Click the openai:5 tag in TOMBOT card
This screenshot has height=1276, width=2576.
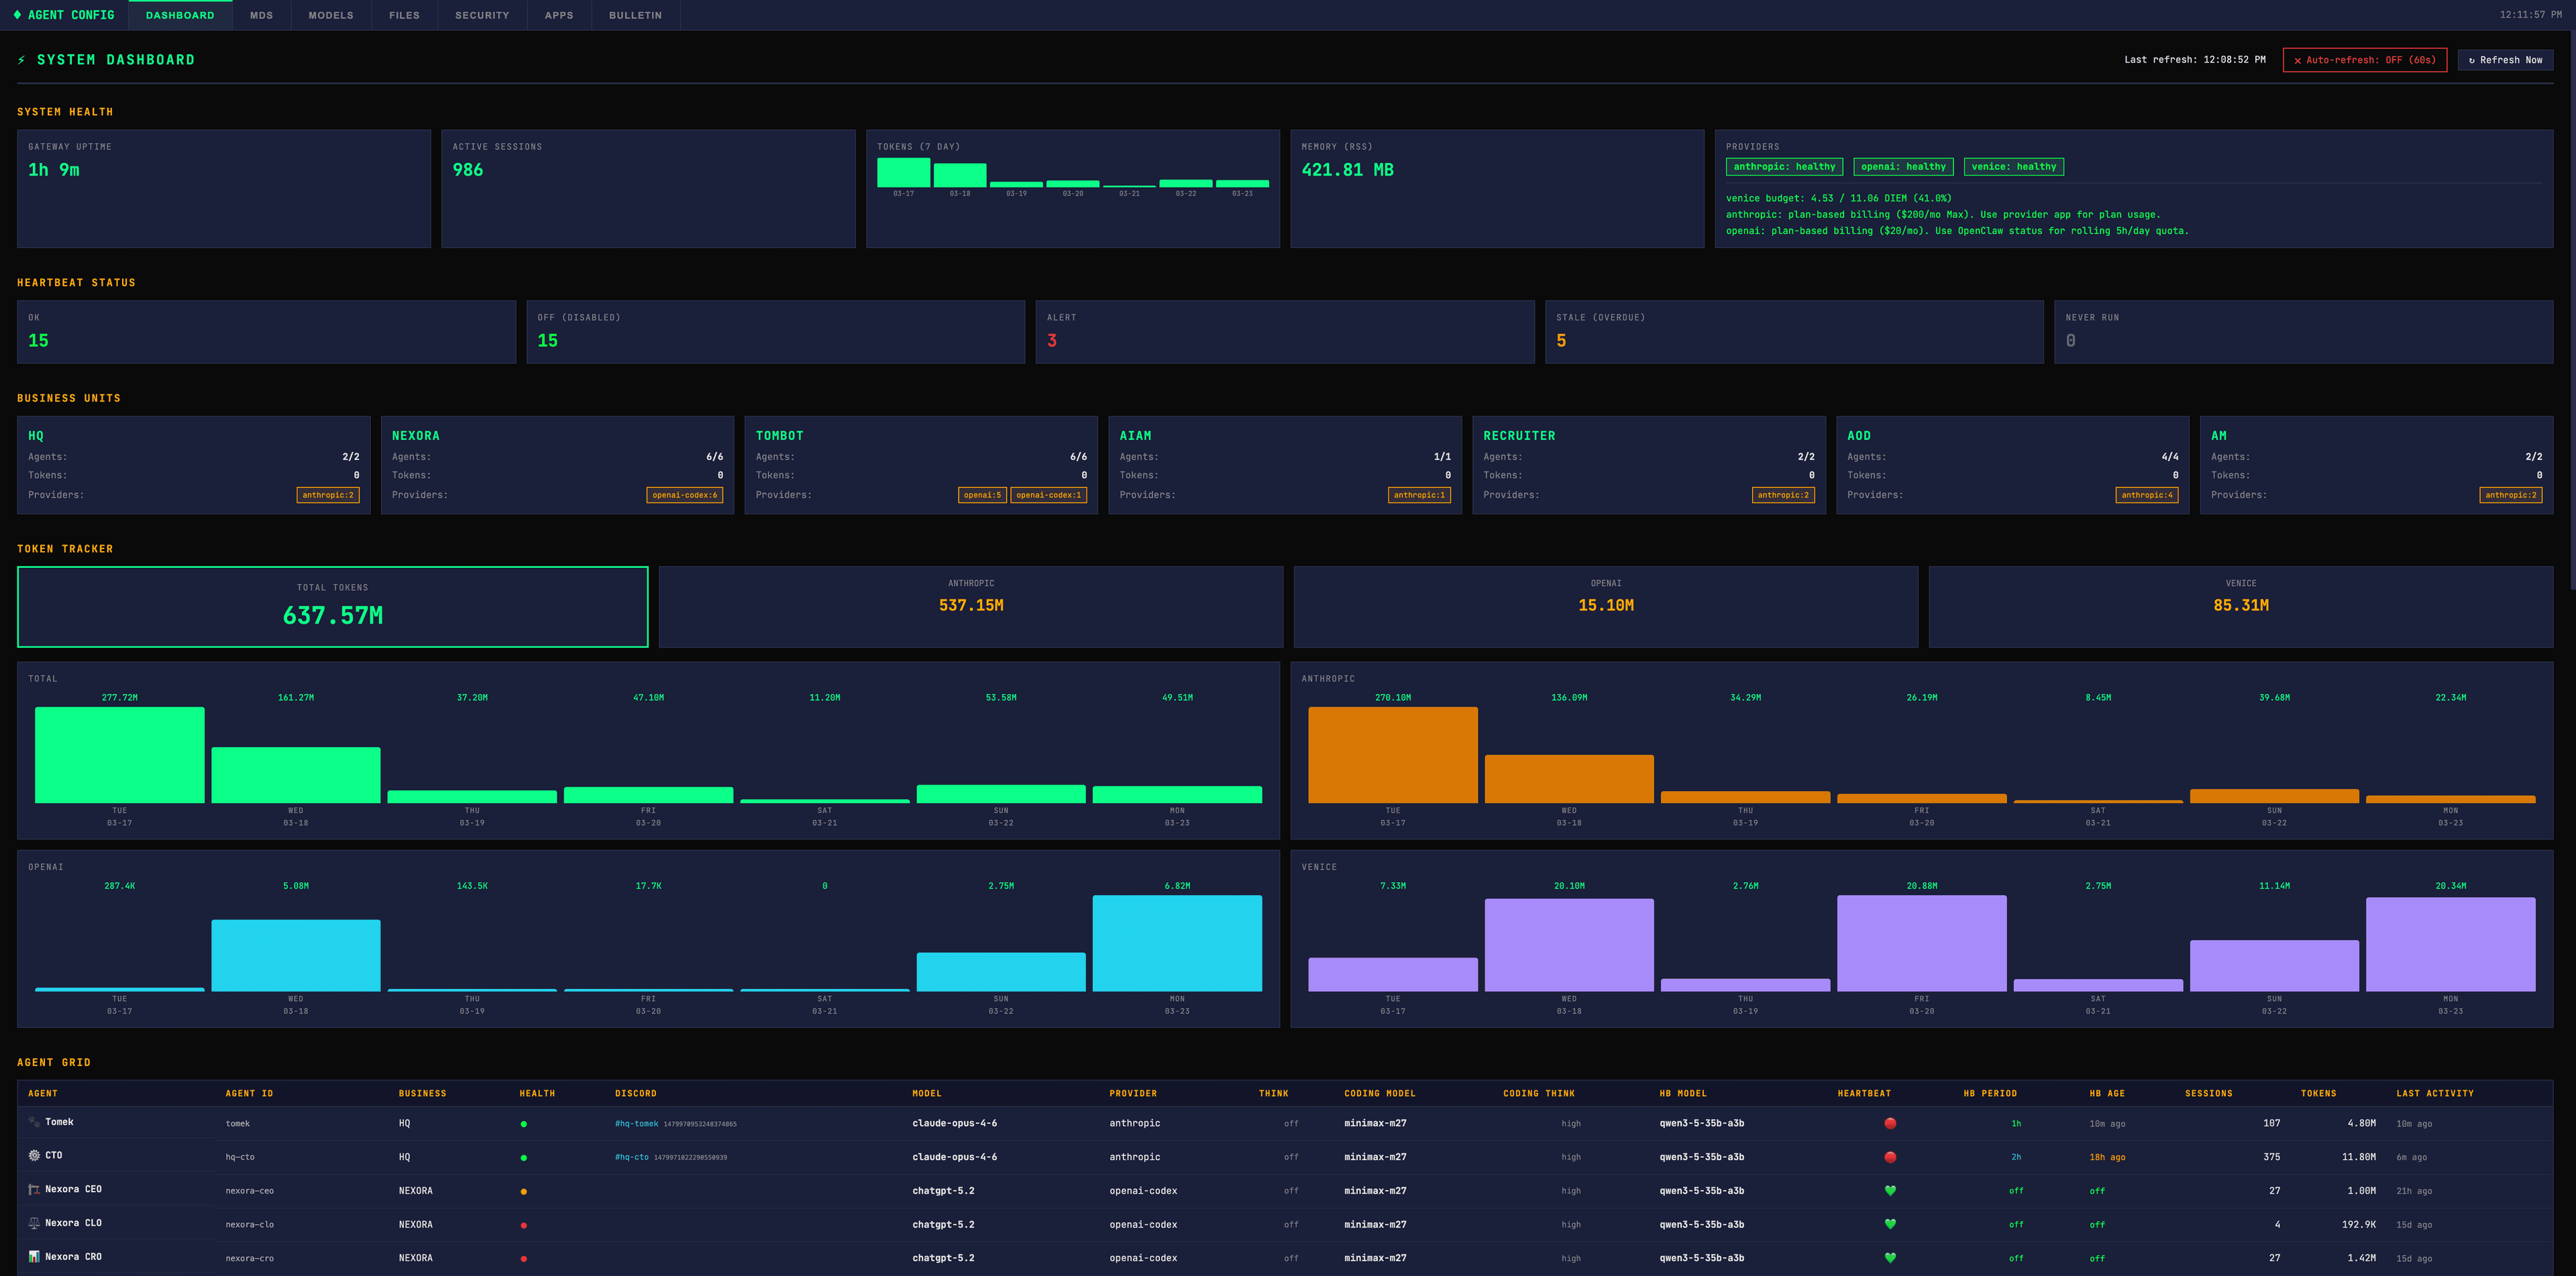(982, 495)
